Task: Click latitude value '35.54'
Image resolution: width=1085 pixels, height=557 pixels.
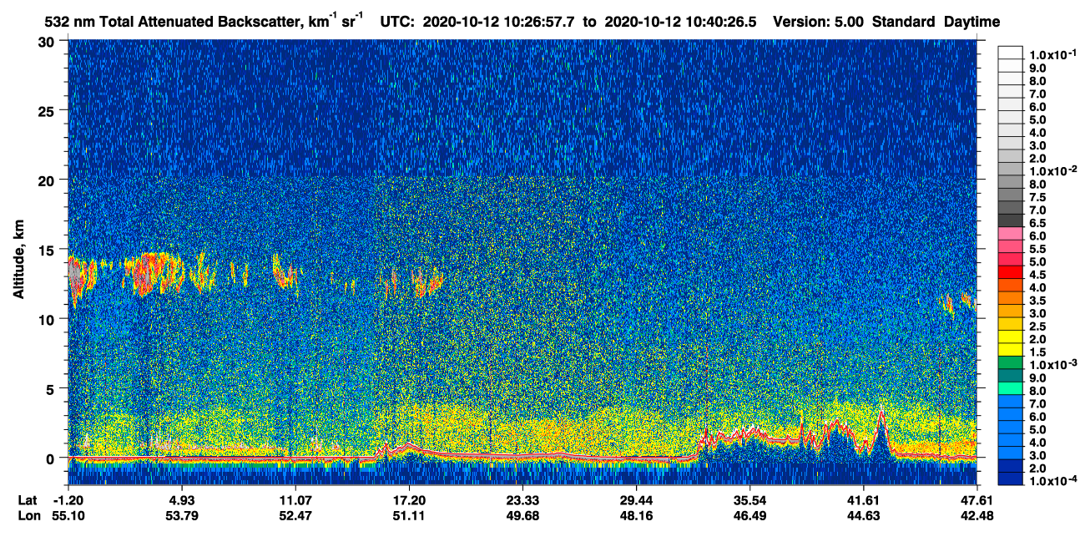Action: point(749,499)
